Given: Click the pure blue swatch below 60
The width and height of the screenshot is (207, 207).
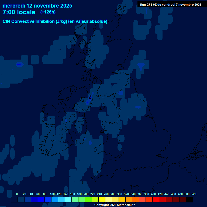Looking at the screenshot, I should 41,200.
